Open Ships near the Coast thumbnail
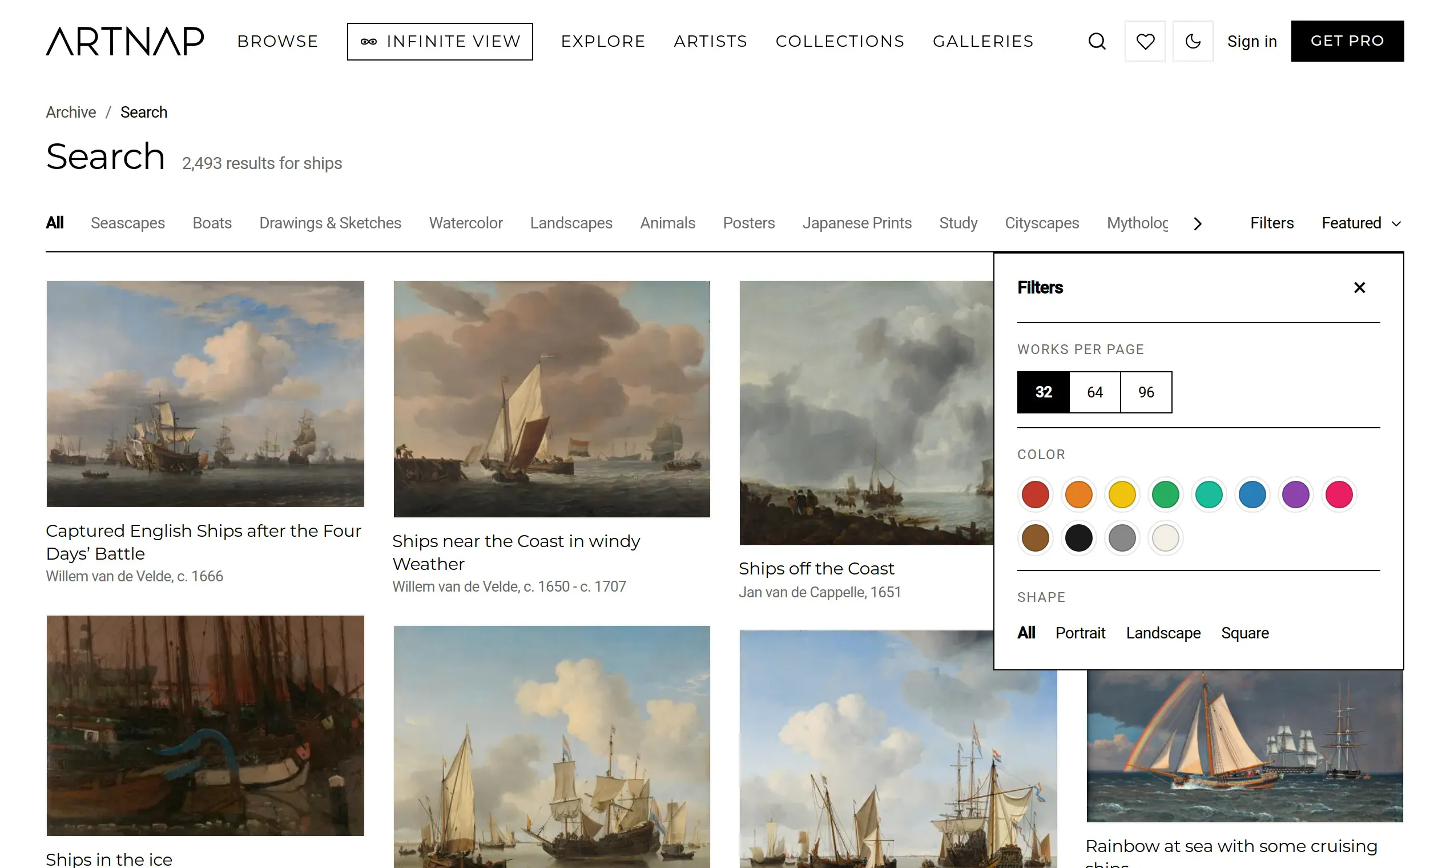The height and width of the screenshot is (868, 1450). [x=551, y=399]
